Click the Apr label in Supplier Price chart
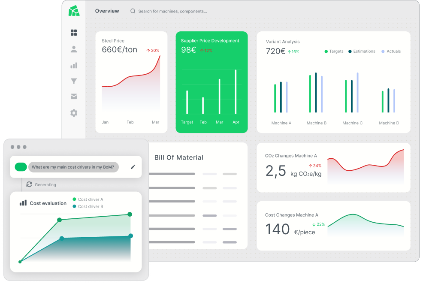The image size is (426, 293). pyautogui.click(x=236, y=122)
